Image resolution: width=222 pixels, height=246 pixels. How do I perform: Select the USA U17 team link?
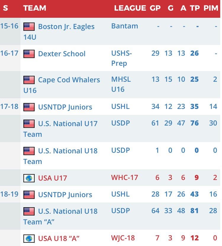point(52,178)
